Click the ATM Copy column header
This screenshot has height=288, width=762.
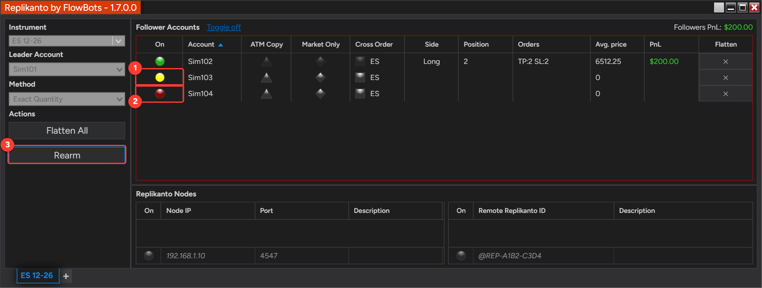[x=267, y=44]
